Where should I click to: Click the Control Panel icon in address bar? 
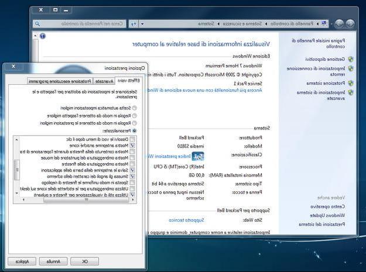324,23
